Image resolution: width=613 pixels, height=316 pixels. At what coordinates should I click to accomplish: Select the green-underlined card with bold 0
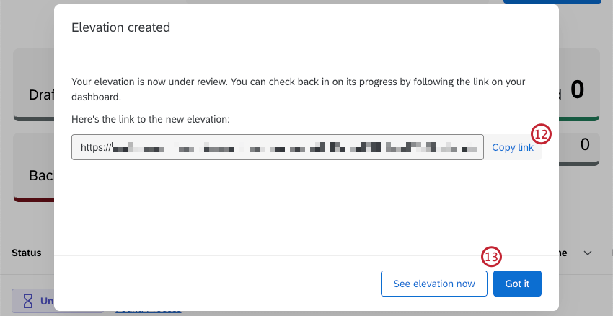(x=578, y=89)
